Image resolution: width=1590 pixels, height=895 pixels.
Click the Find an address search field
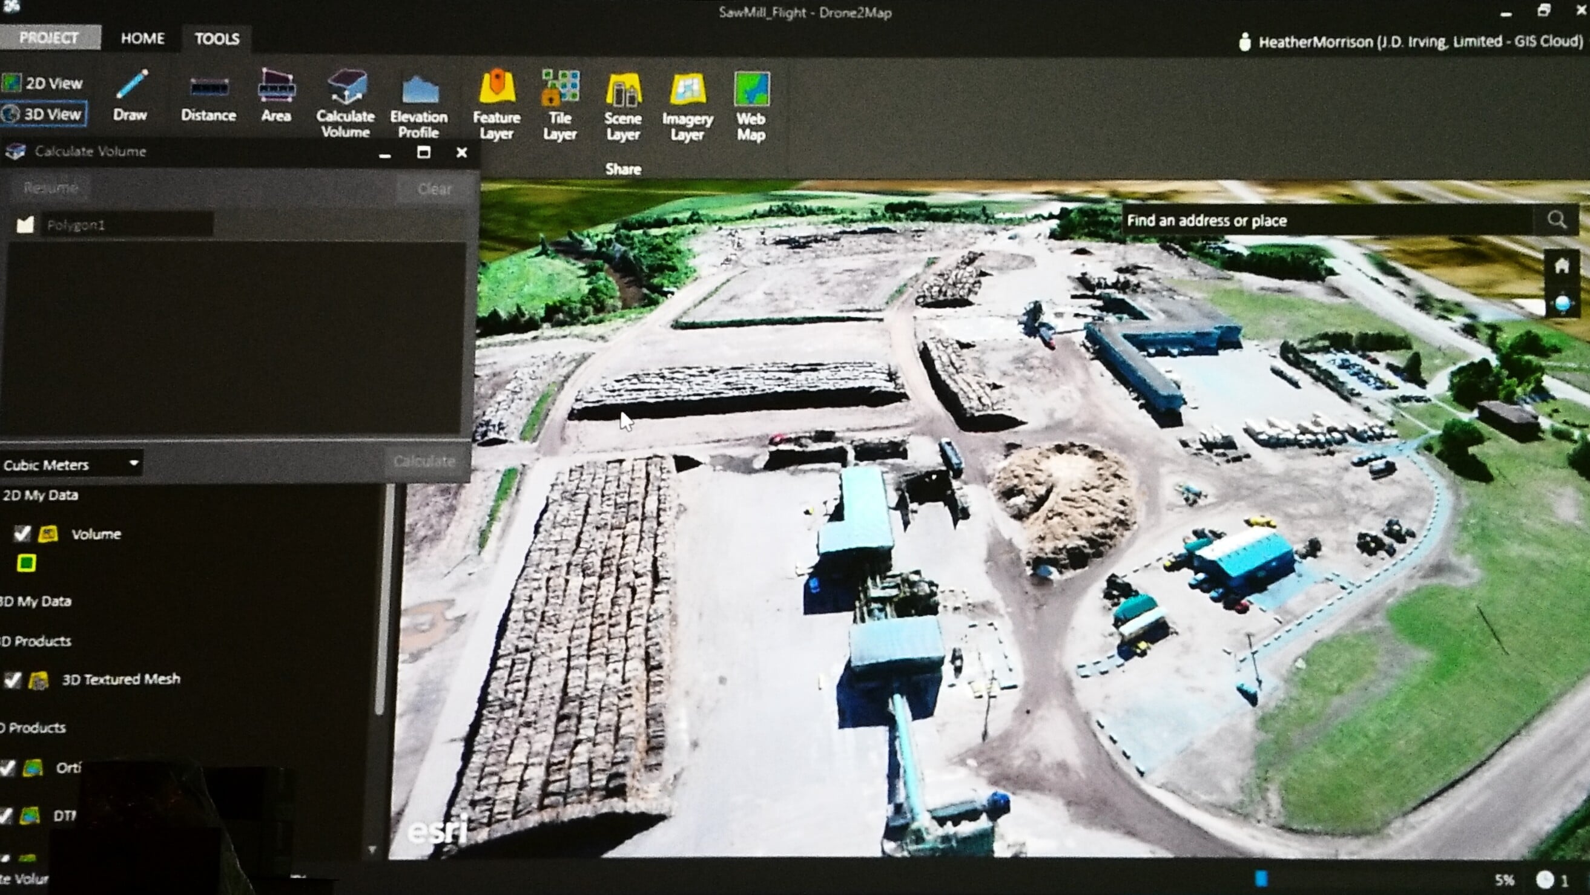pos(1327,220)
